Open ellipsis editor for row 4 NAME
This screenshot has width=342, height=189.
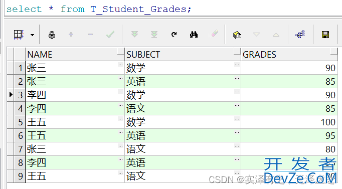click(120, 105)
